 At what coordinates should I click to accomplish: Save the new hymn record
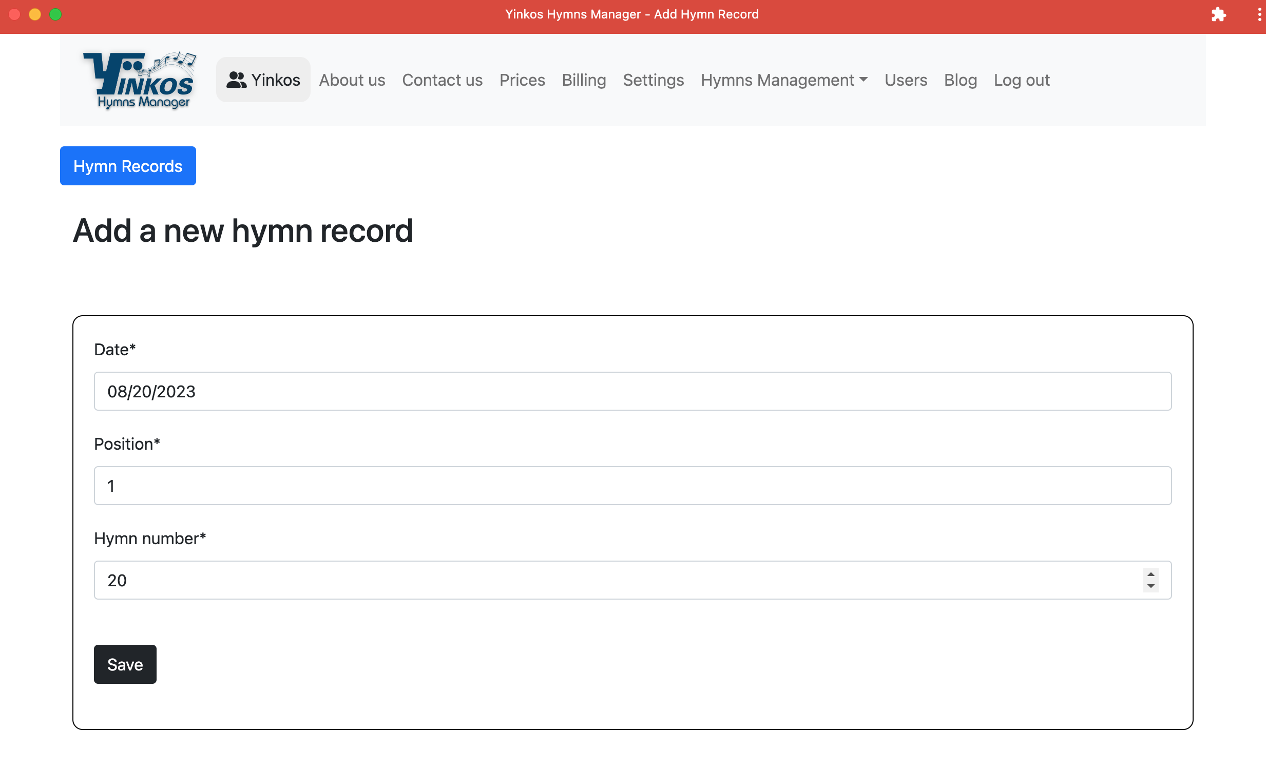125,664
